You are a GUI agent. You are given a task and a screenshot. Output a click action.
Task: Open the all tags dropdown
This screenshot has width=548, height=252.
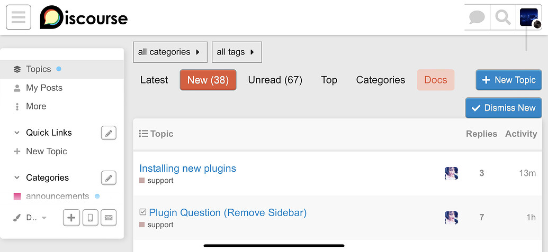coord(236,52)
